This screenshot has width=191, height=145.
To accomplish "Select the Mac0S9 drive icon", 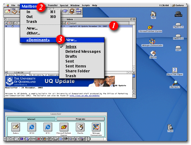I will (178, 13).
